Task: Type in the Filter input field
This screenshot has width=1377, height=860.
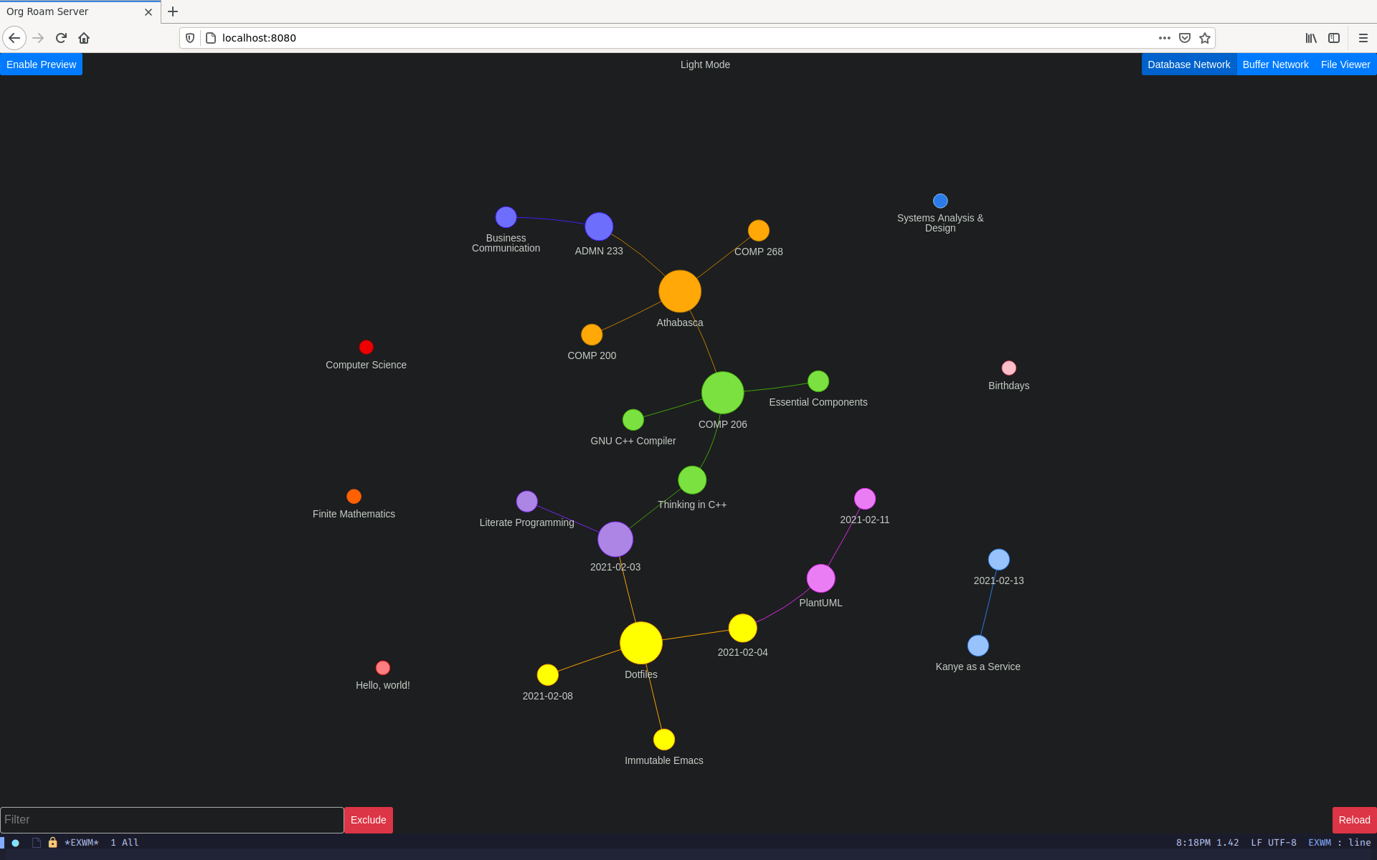Action: tap(171, 819)
